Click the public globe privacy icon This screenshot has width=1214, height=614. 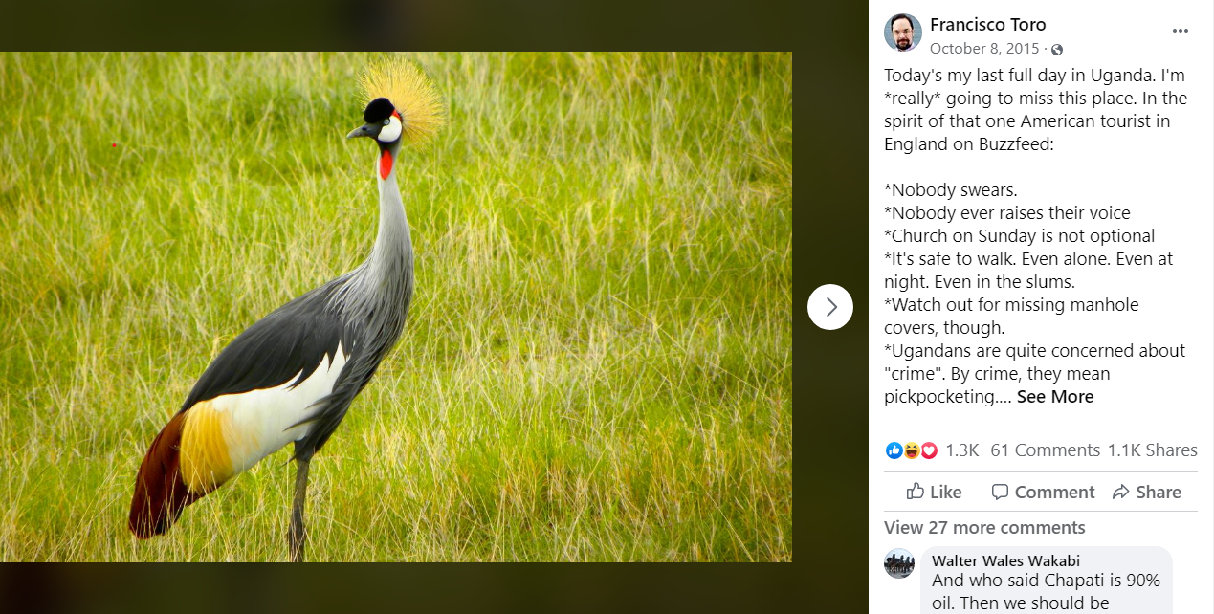pos(1057,49)
